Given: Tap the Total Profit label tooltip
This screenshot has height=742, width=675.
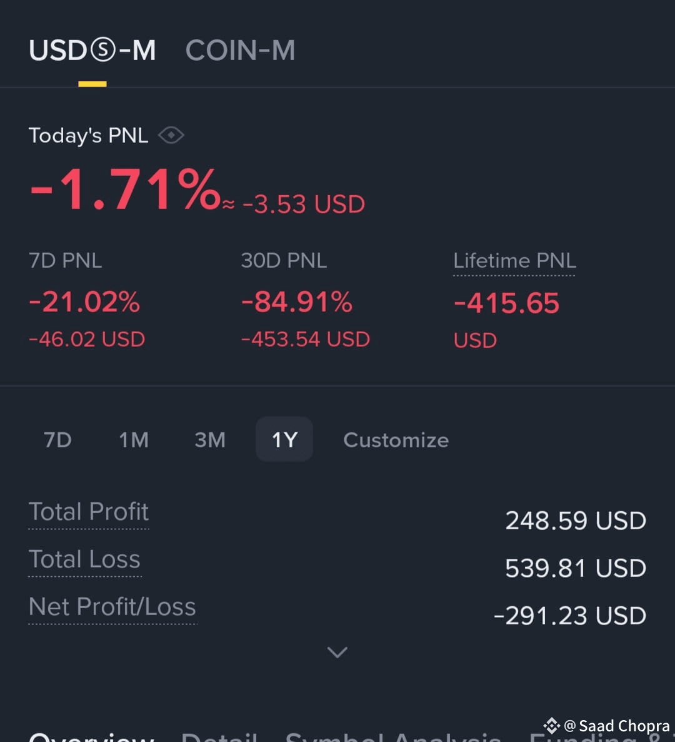Looking at the screenshot, I should pyautogui.click(x=89, y=512).
